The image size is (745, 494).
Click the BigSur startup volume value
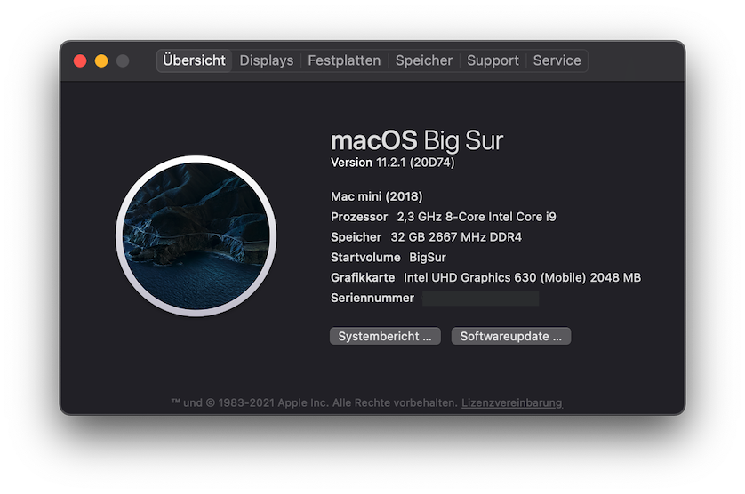428,258
